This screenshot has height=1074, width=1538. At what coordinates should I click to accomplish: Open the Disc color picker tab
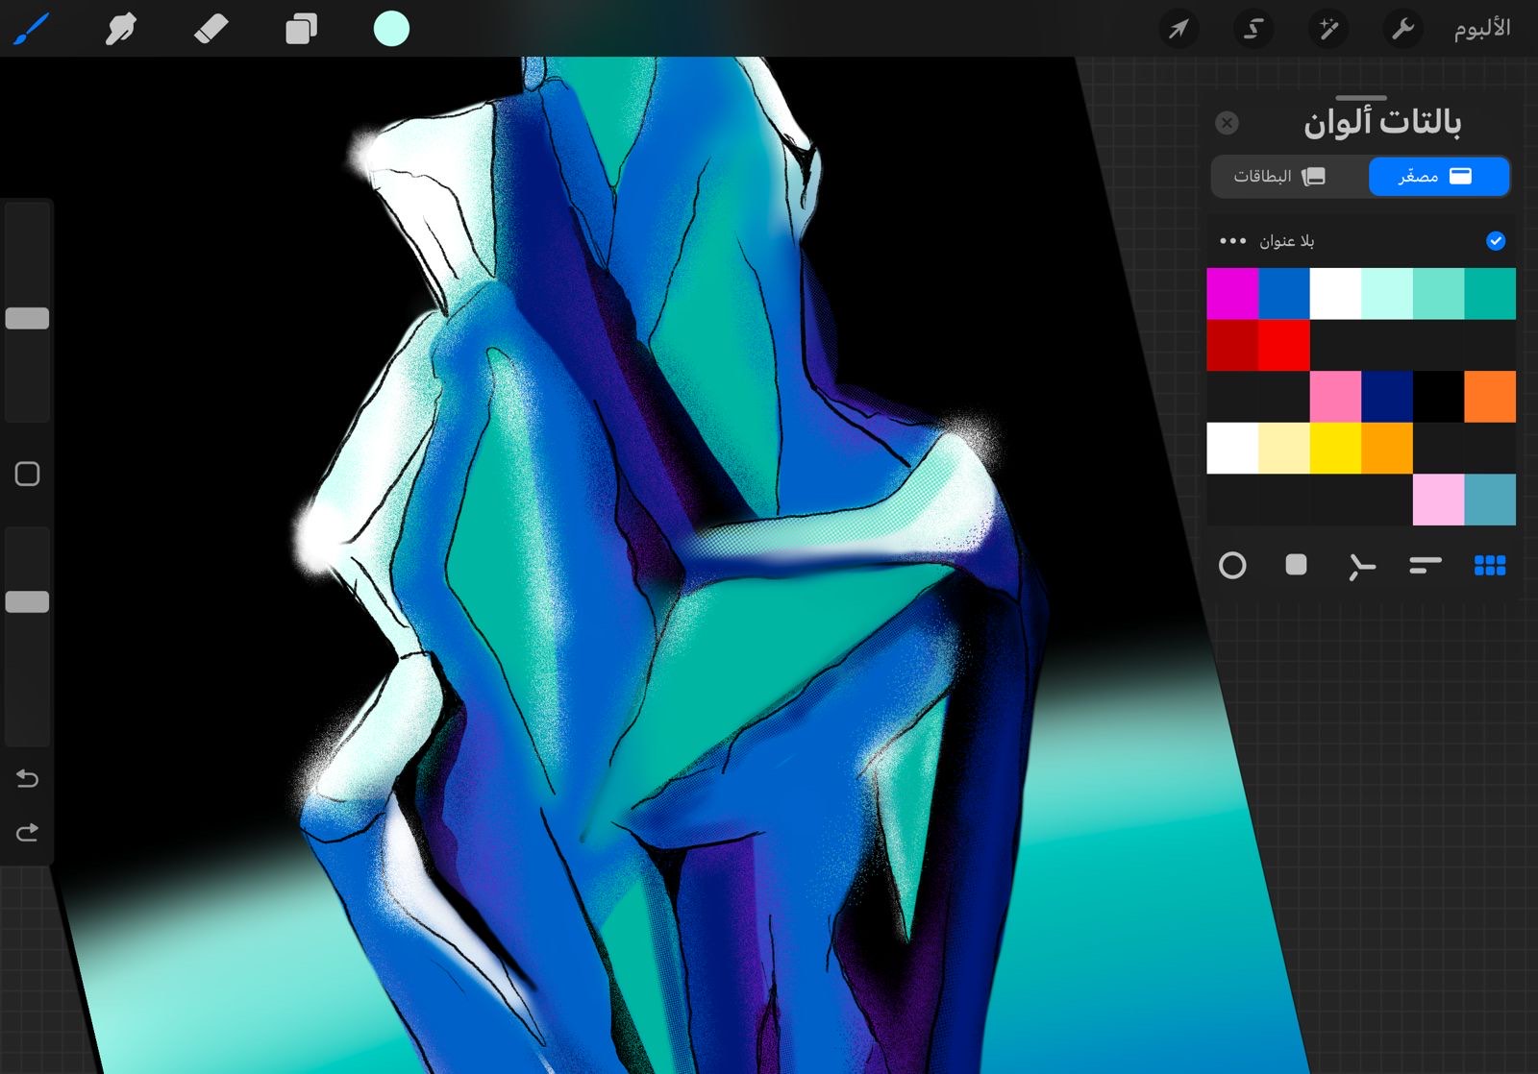(x=1232, y=566)
